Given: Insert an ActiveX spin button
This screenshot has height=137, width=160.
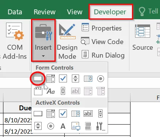Looking at the screenshot, I should pyautogui.click(x=38, y=126).
